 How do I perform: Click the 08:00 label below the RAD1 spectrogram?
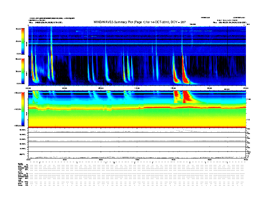tap(101, 88)
